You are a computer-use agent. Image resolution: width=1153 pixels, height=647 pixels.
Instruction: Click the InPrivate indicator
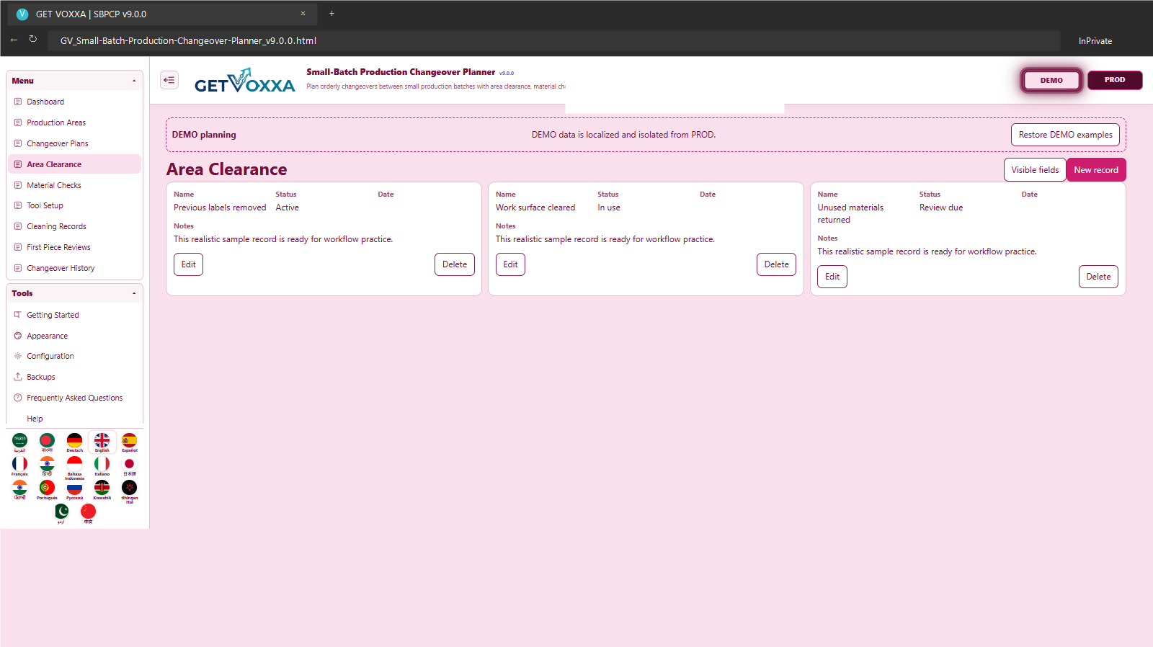[1095, 41]
